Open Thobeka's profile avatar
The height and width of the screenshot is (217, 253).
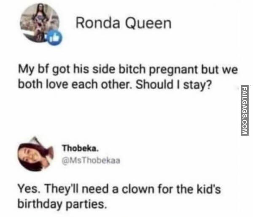35,154
